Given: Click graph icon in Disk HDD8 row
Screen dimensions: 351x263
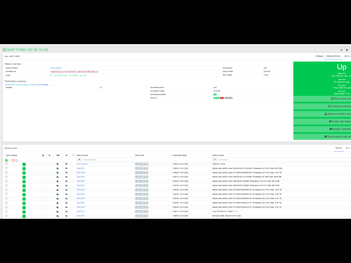Looking at the screenshot, I should pyautogui.click(x=66, y=203).
